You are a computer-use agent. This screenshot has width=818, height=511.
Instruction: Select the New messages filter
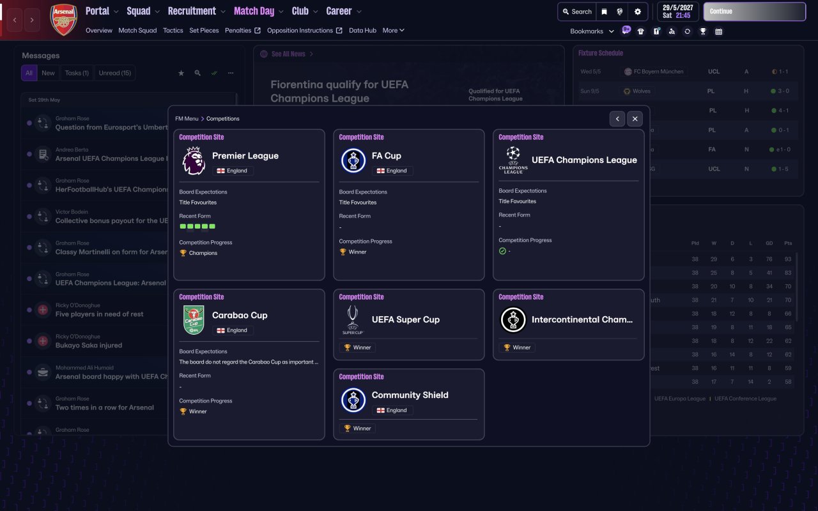click(x=49, y=73)
